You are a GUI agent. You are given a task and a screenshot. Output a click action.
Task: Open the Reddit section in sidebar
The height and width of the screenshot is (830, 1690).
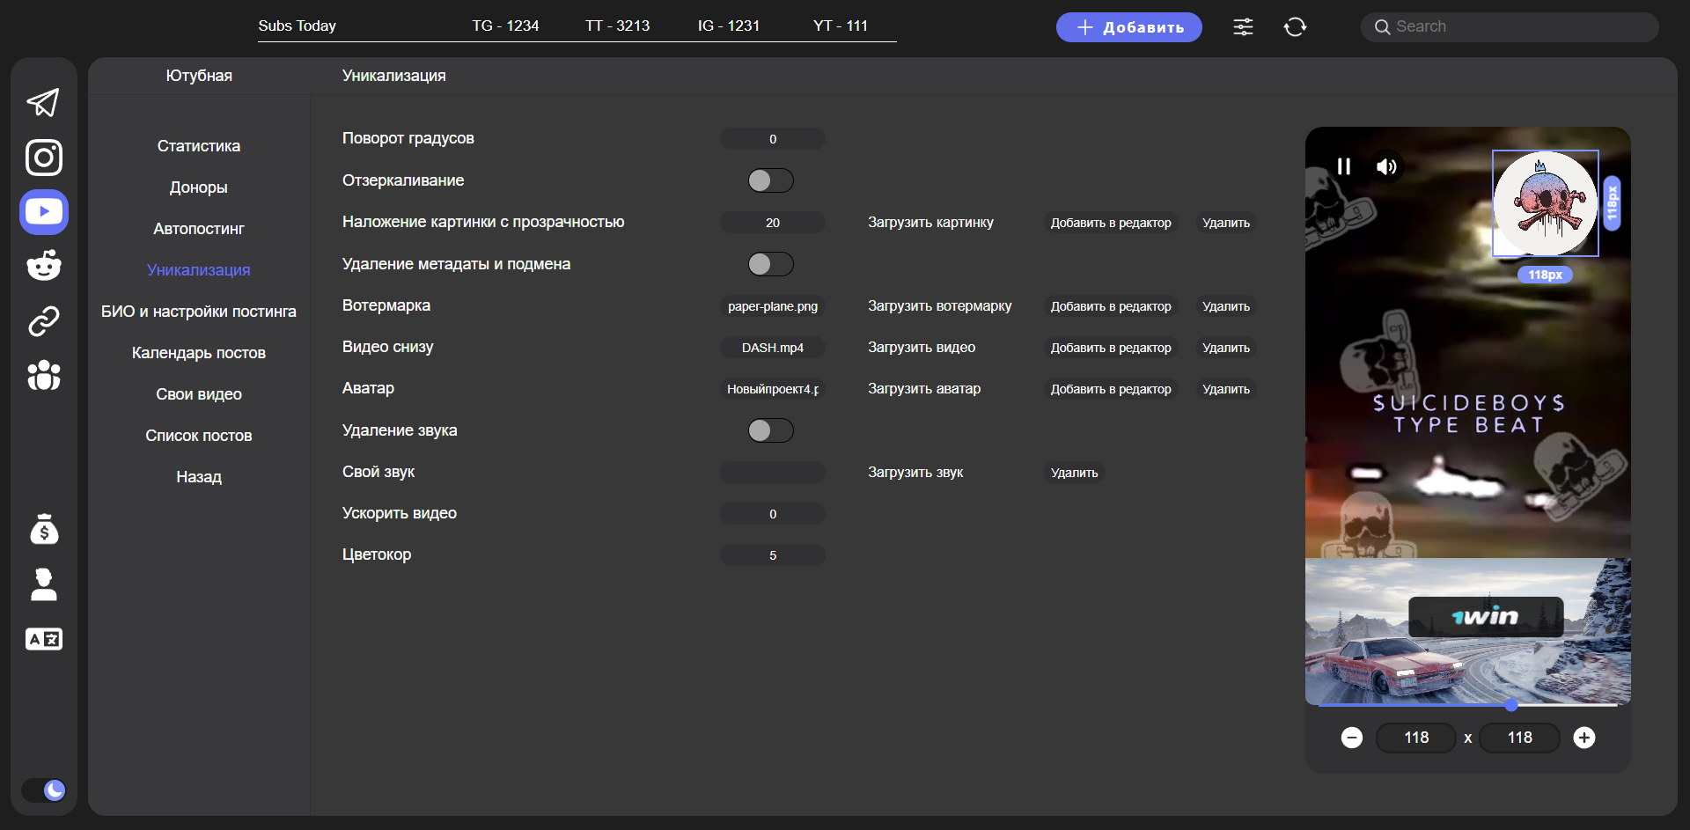coord(43,265)
